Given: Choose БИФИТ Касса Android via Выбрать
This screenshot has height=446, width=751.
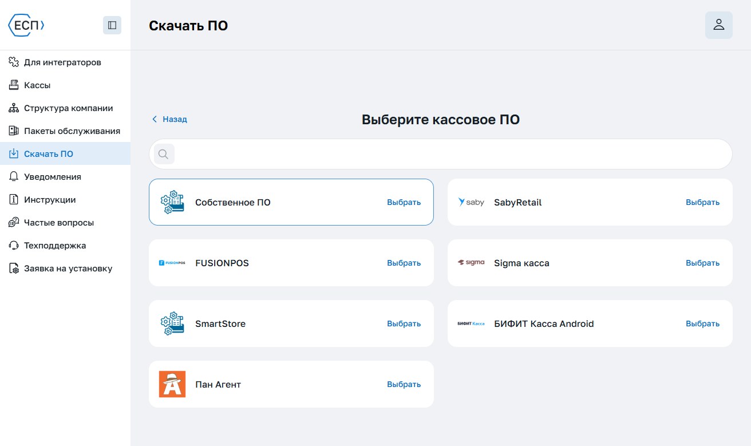Looking at the screenshot, I should pos(702,323).
